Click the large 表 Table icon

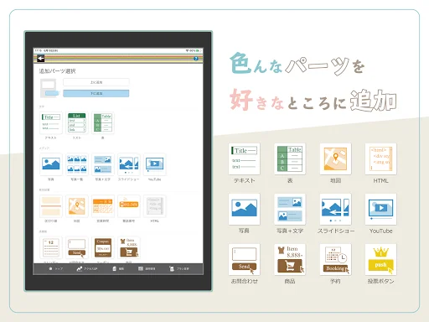coord(290,158)
